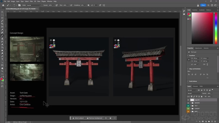Open the layer filter Kind dropdown

pyautogui.click(x=192, y=90)
